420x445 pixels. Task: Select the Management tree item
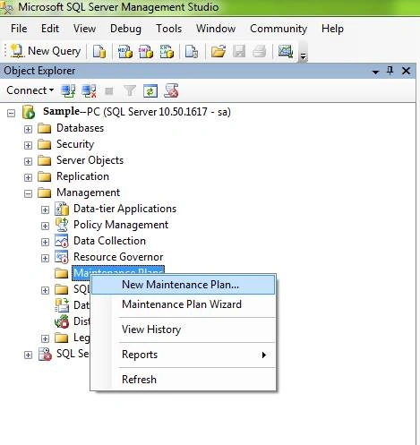coord(88,193)
